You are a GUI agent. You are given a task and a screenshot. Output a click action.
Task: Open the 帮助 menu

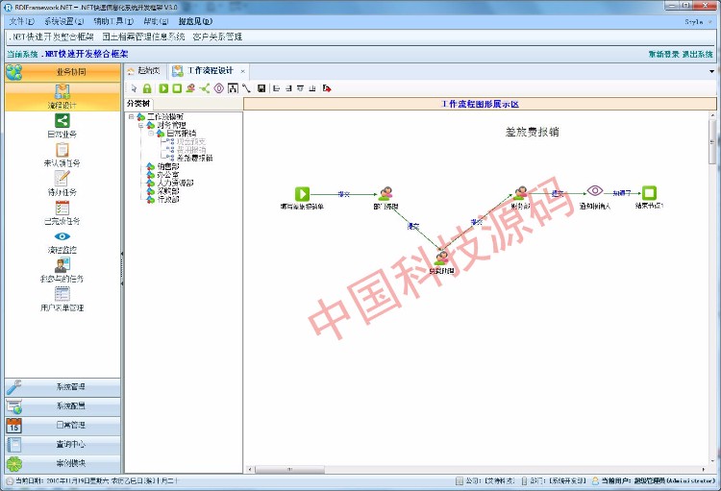pos(157,21)
